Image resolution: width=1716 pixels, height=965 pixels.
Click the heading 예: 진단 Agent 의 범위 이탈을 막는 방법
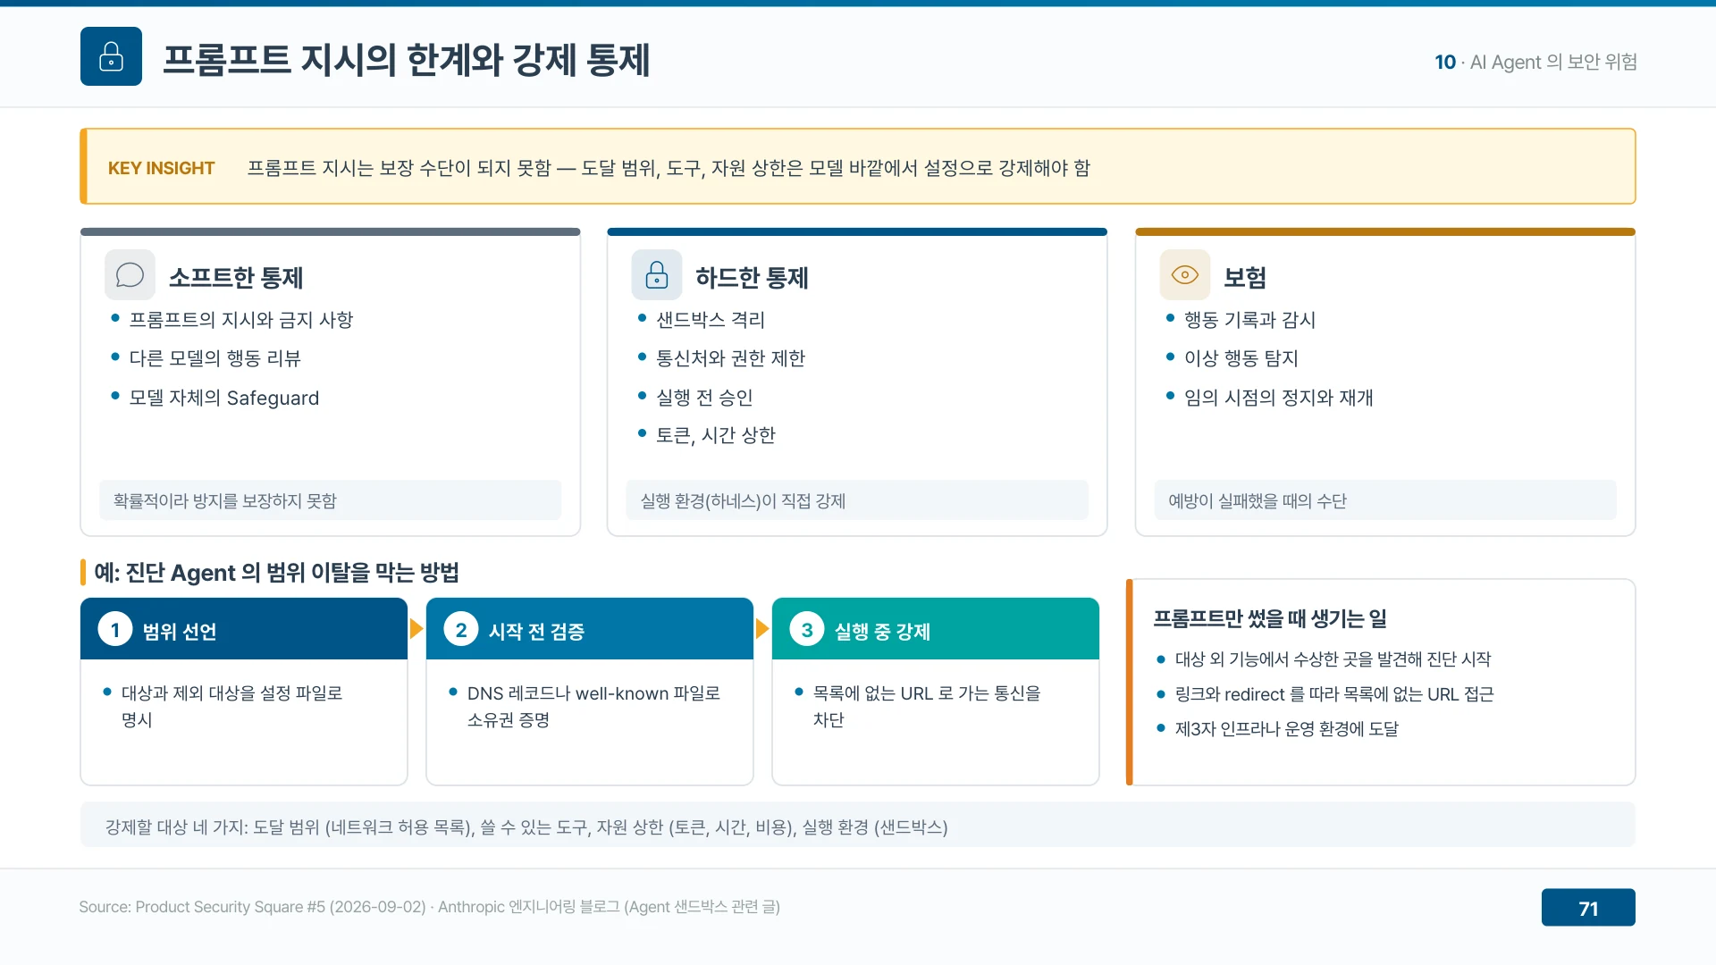pos(276,572)
